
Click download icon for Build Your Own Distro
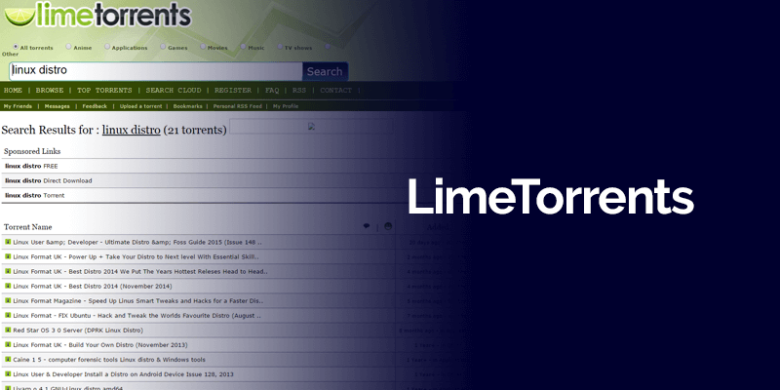8,345
